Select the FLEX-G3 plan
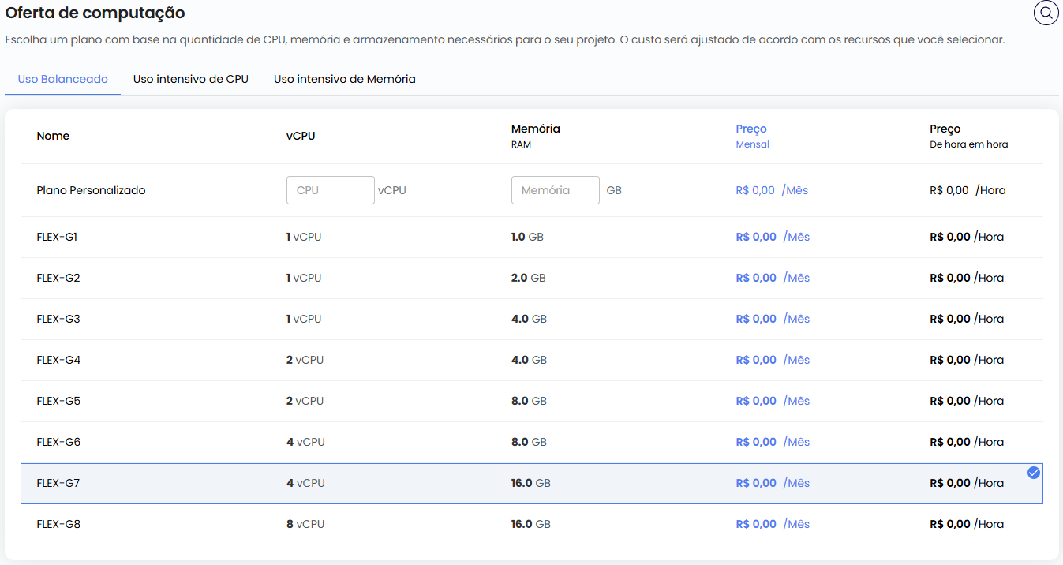1063x565 pixels. 532,319
